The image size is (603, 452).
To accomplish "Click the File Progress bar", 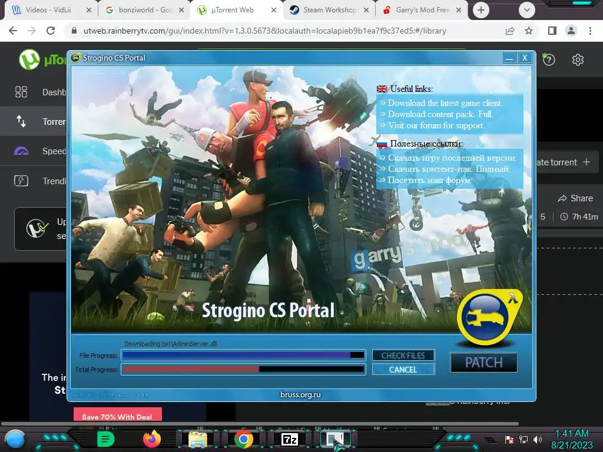I will pyautogui.click(x=243, y=355).
